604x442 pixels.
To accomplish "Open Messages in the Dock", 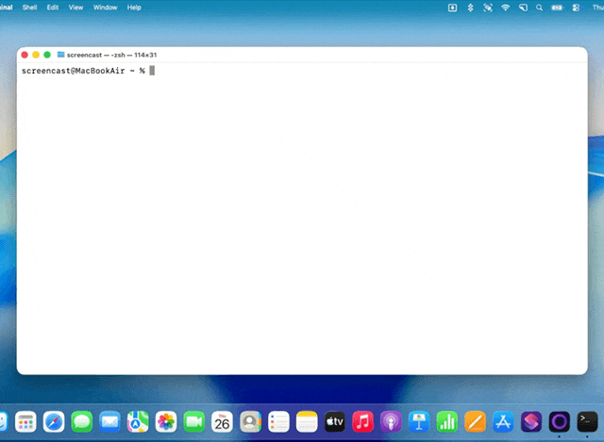I will point(82,421).
